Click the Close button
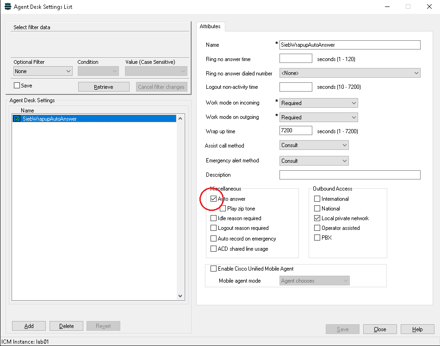Image resolution: width=440 pixels, height=346 pixels. (380, 329)
